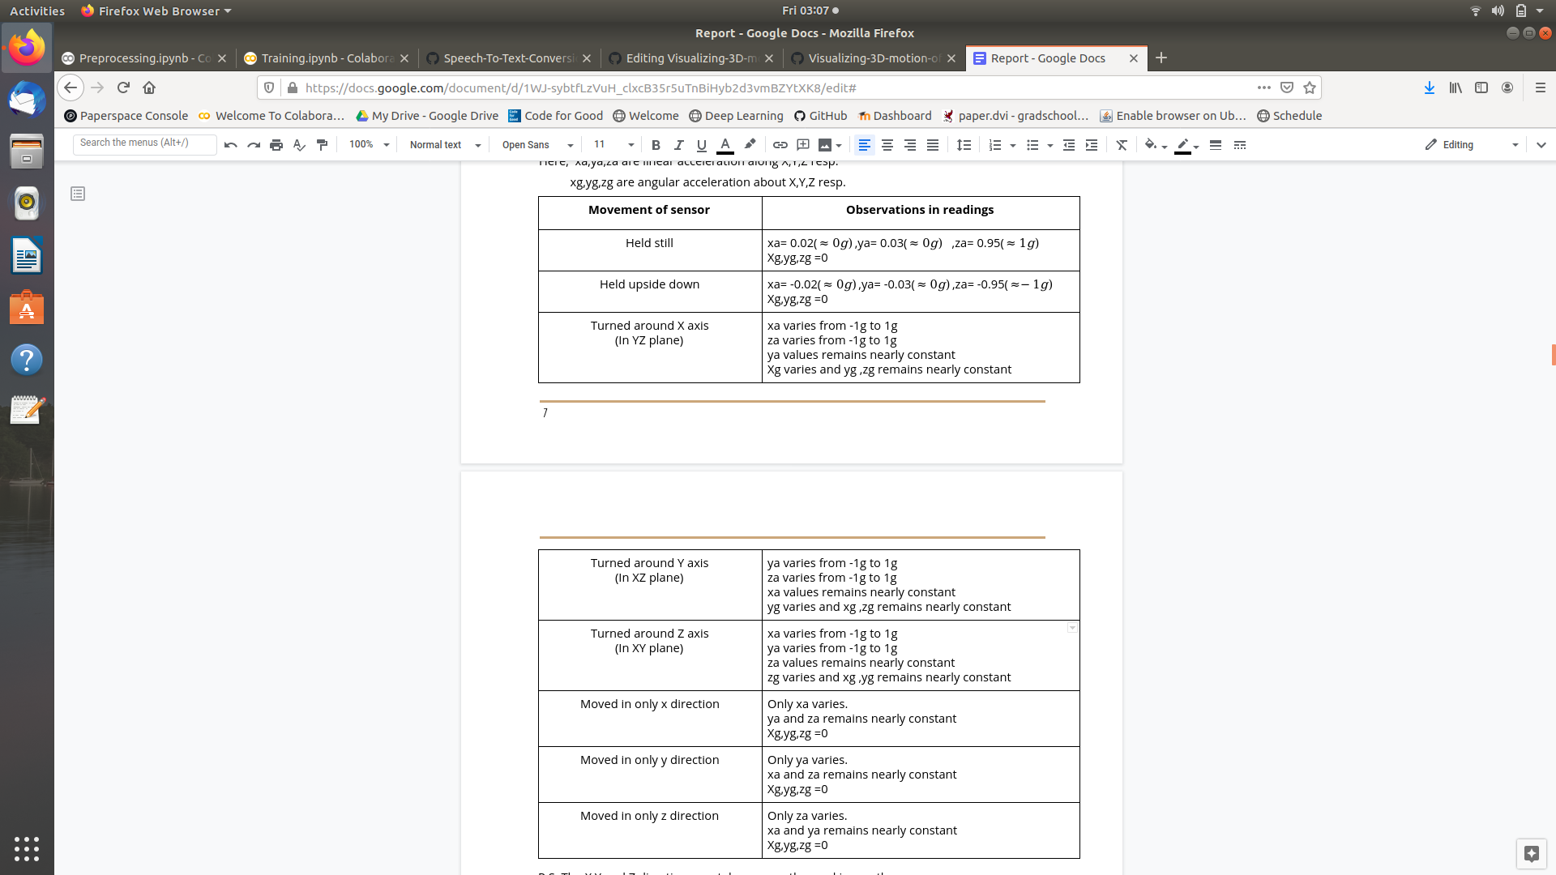Open the Open Sans font dropdown
The width and height of the screenshot is (1556, 875).
[536, 145]
